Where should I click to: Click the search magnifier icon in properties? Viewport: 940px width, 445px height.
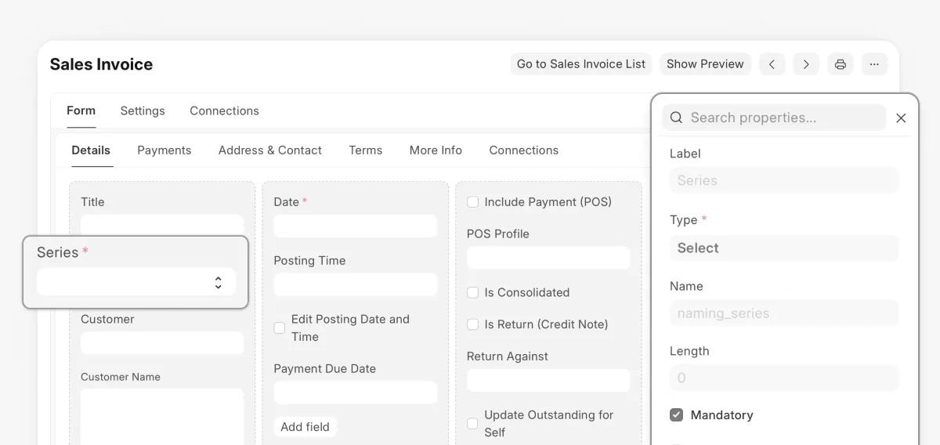(676, 118)
